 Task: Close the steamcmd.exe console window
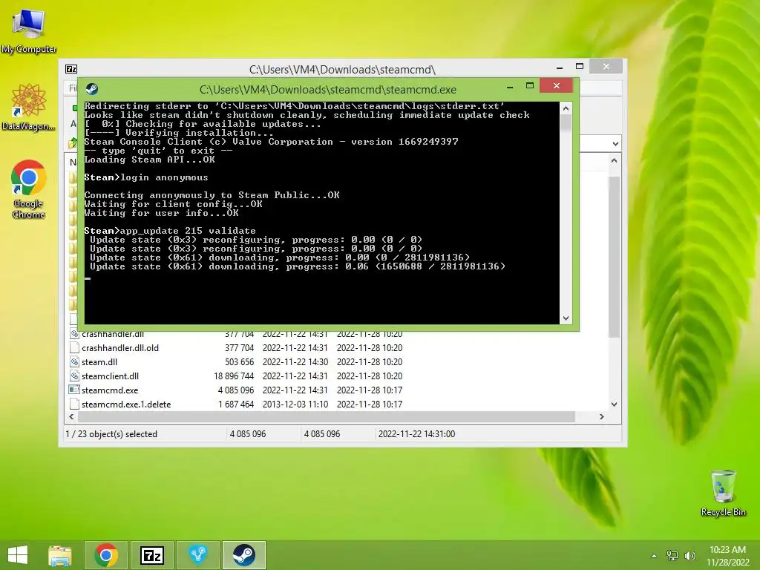point(557,86)
